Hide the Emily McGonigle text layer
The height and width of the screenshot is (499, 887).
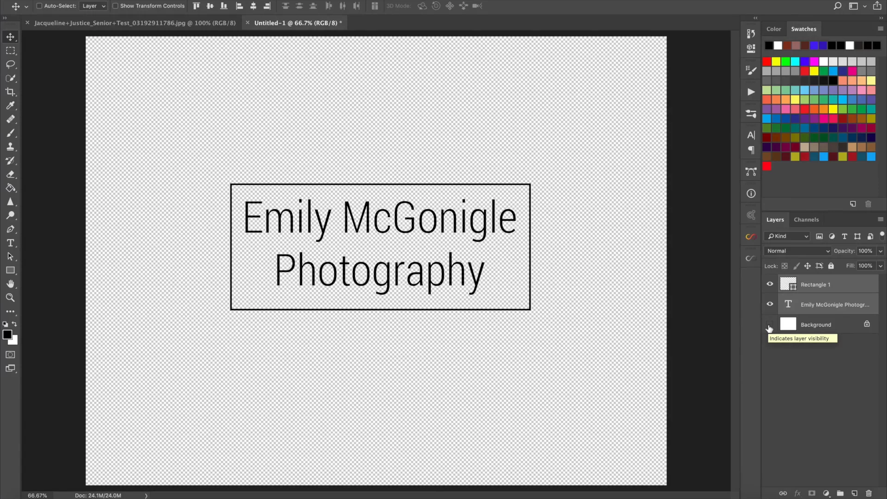tap(770, 304)
